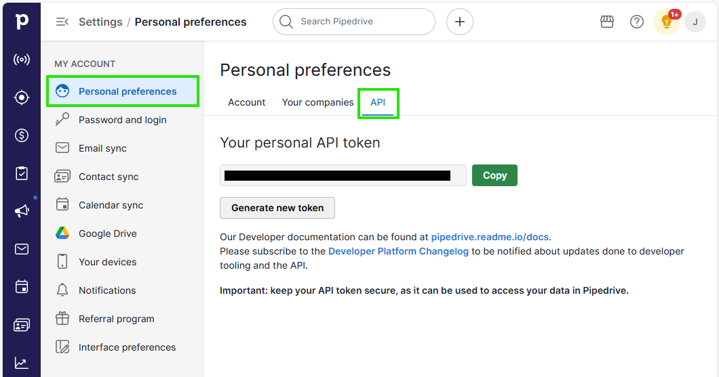
Task: Select the API tab
Action: tap(378, 102)
